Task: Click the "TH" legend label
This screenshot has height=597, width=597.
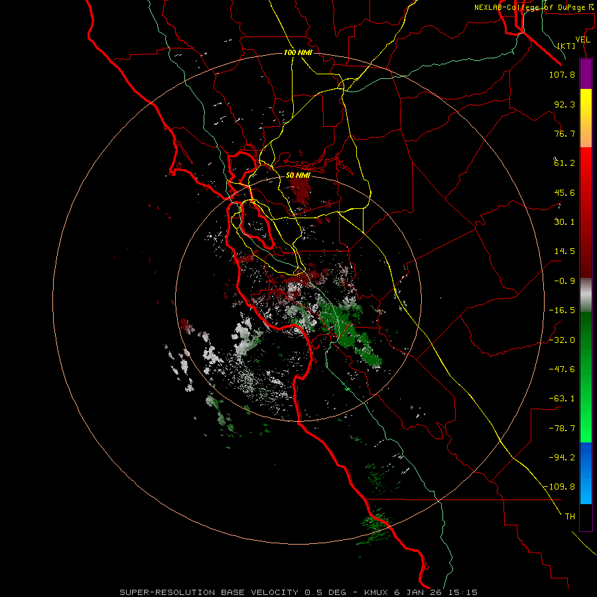Action: pyautogui.click(x=570, y=517)
